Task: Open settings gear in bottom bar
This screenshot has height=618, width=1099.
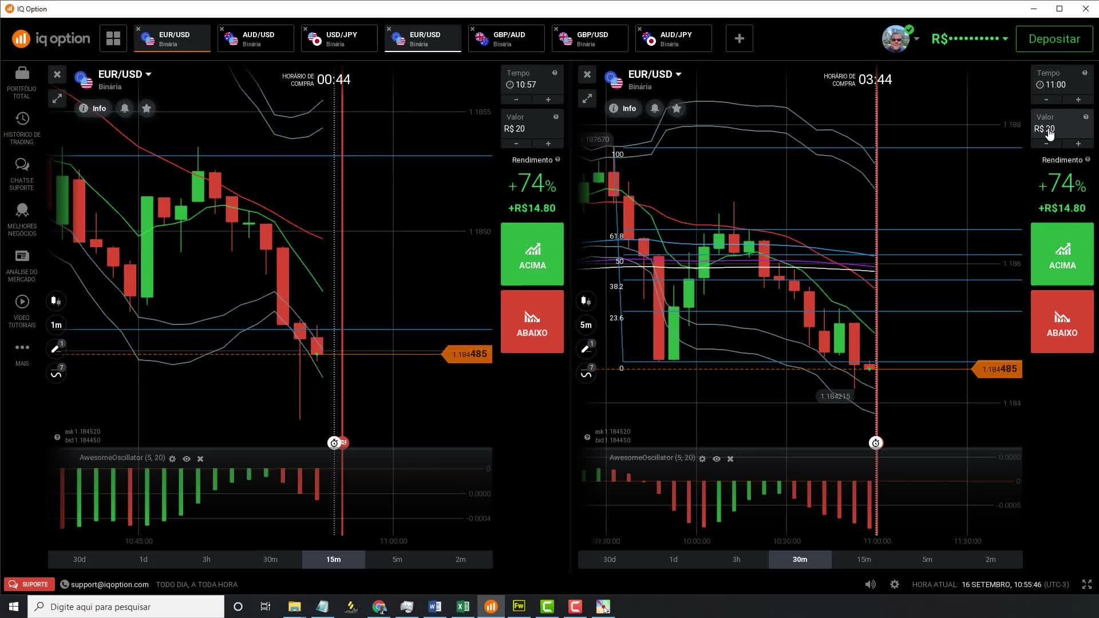Action: (x=895, y=584)
